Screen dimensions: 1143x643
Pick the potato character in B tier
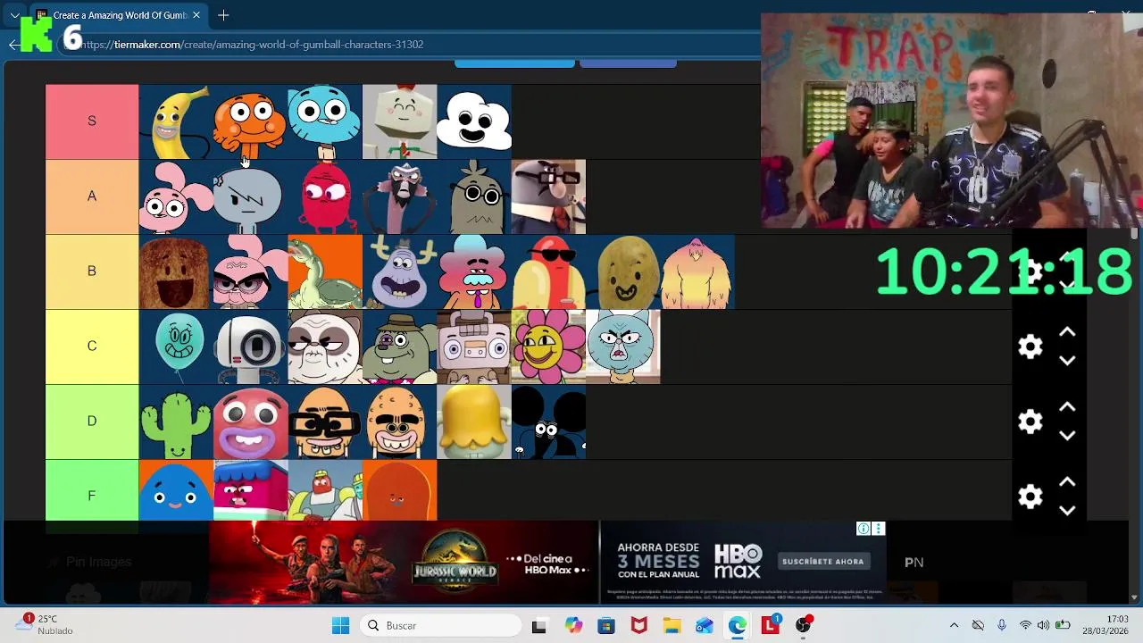pyautogui.click(x=623, y=271)
